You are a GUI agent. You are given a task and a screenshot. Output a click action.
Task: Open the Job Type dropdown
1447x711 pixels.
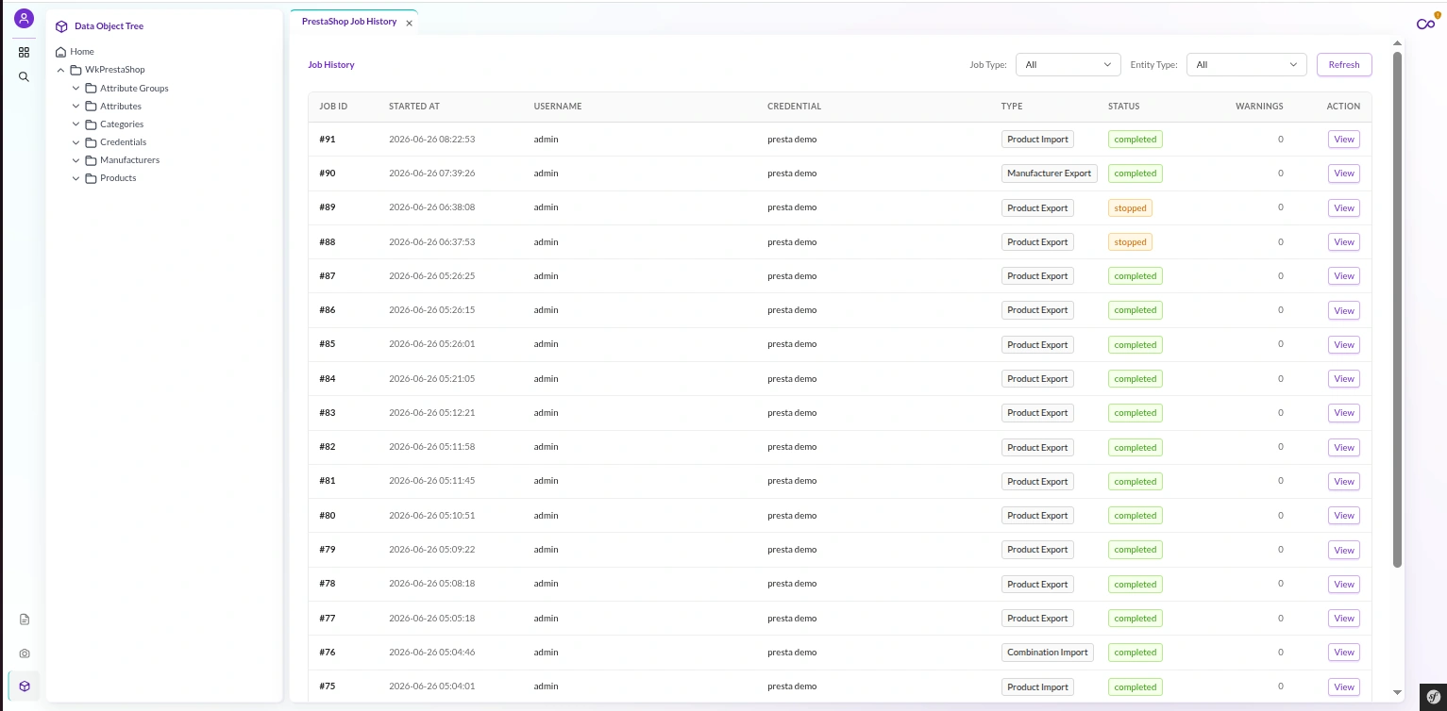click(x=1068, y=65)
